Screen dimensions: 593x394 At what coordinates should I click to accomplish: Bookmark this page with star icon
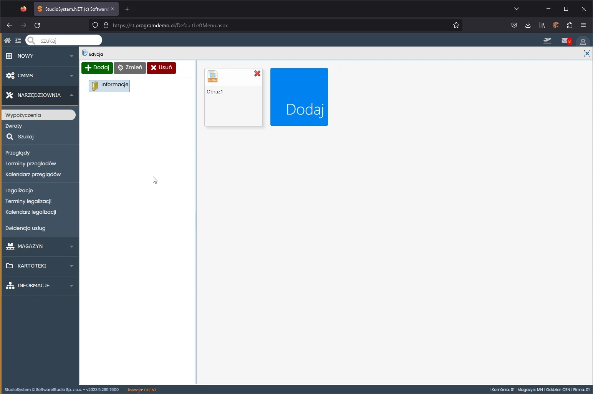pyautogui.click(x=456, y=25)
